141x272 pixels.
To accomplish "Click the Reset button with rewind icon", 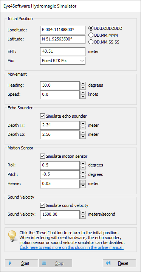I will 119,263.
